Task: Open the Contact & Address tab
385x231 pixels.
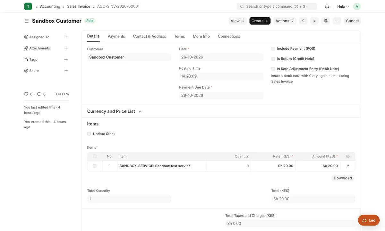Action: pos(150,36)
